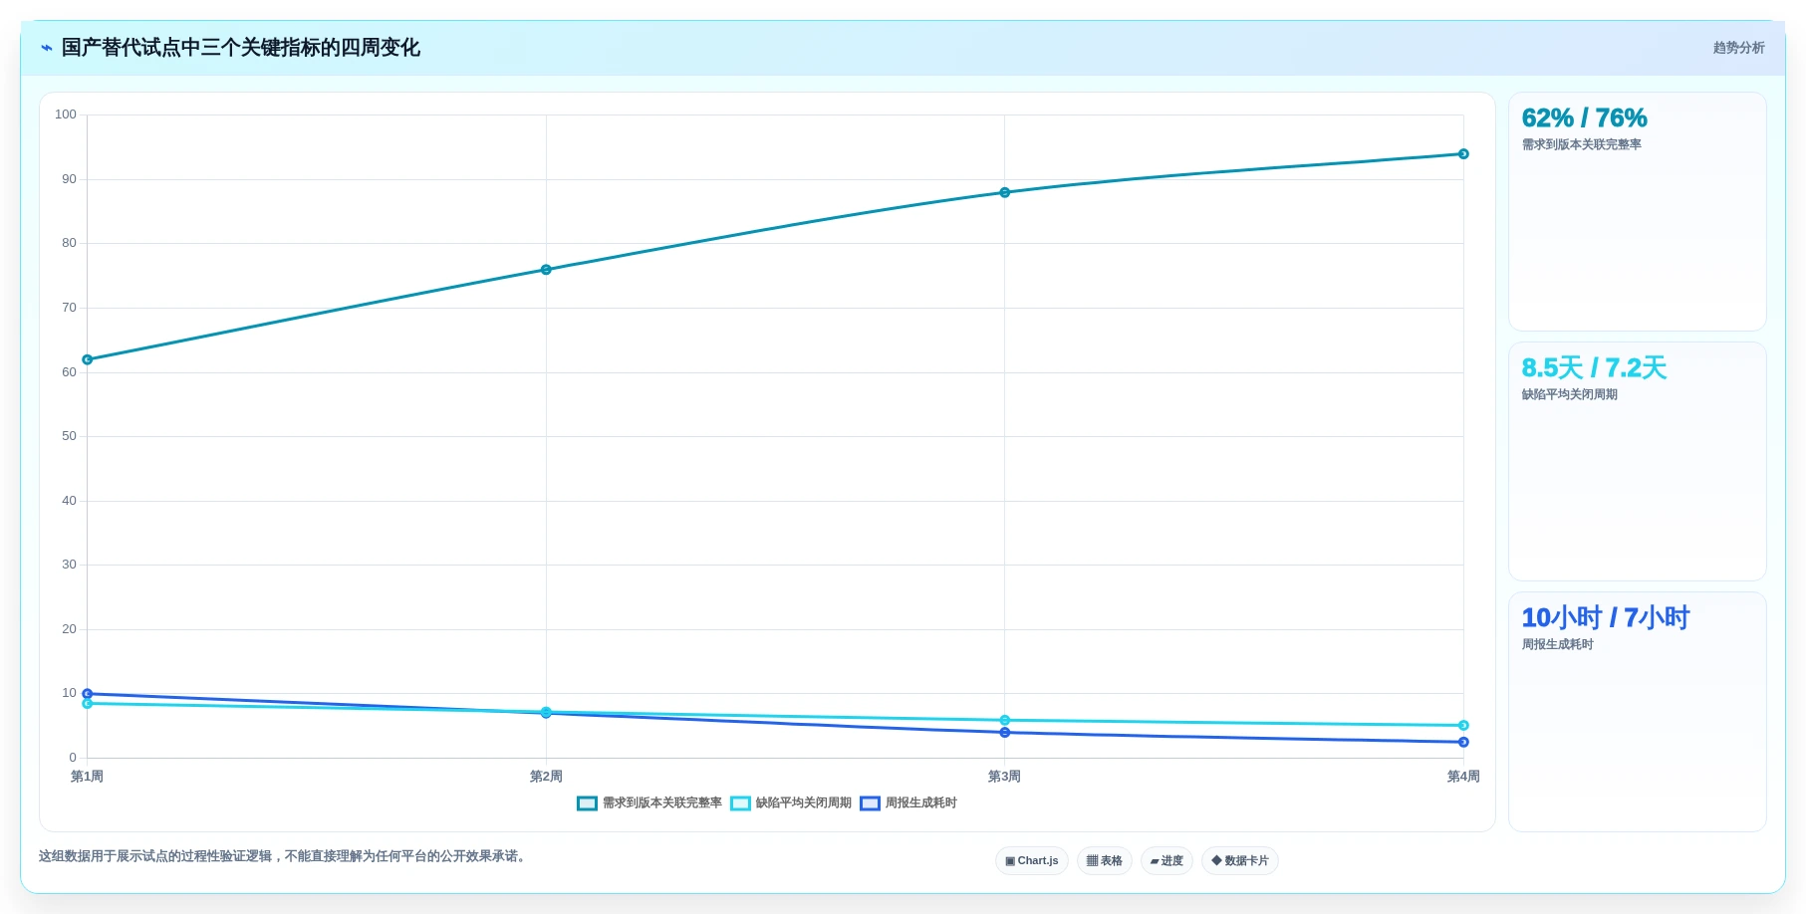Open the 8.5天 / 7.2天 metric card
1806x914 pixels.
pos(1638,461)
